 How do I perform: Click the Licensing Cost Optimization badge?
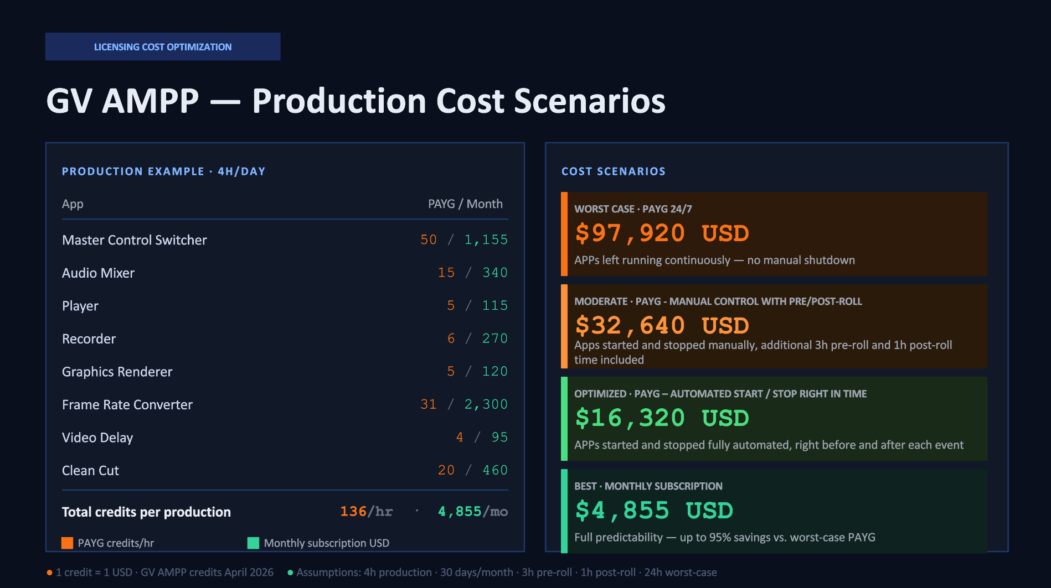pos(163,47)
